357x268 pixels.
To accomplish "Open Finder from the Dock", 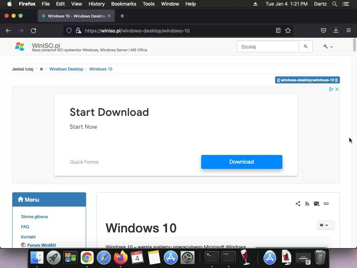I will (x=37, y=258).
